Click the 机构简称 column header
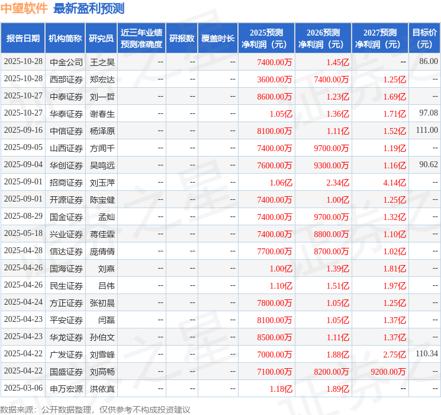This screenshot has width=441, height=415. 65,39
